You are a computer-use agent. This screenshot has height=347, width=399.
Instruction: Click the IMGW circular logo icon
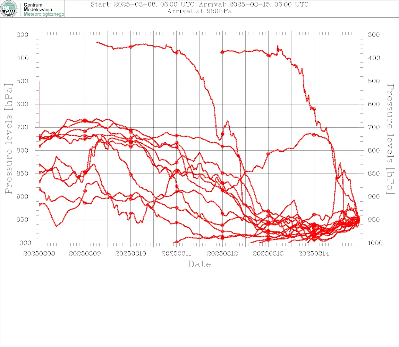pyautogui.click(x=9, y=9)
